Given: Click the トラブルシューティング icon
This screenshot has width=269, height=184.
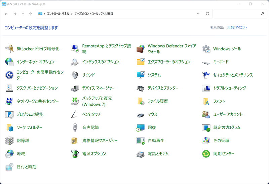Looking at the screenshot, I should pyautogui.click(x=206, y=88).
